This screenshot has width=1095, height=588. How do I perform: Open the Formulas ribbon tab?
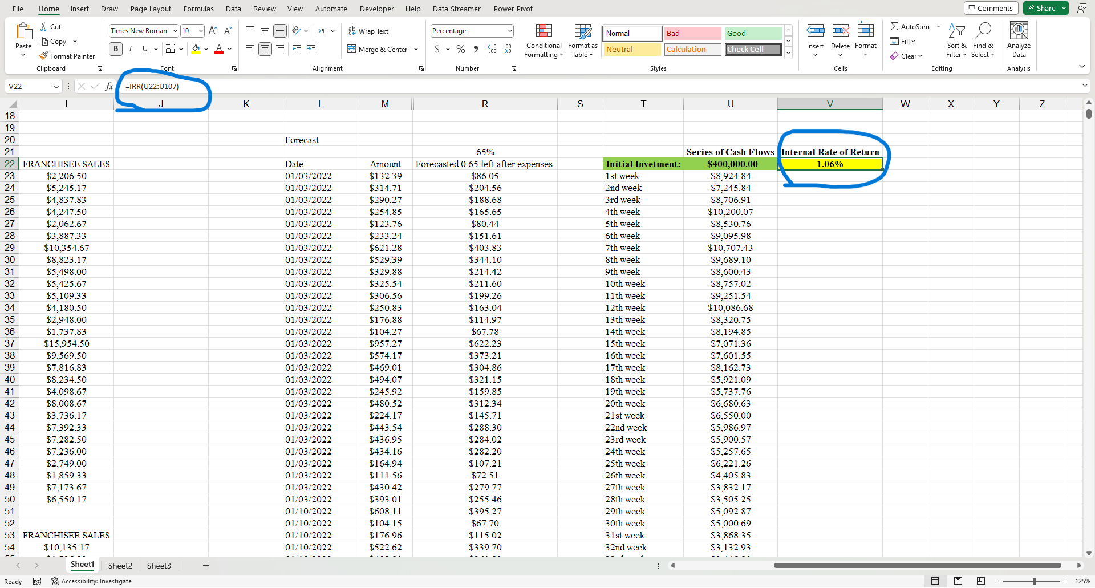pyautogui.click(x=198, y=9)
